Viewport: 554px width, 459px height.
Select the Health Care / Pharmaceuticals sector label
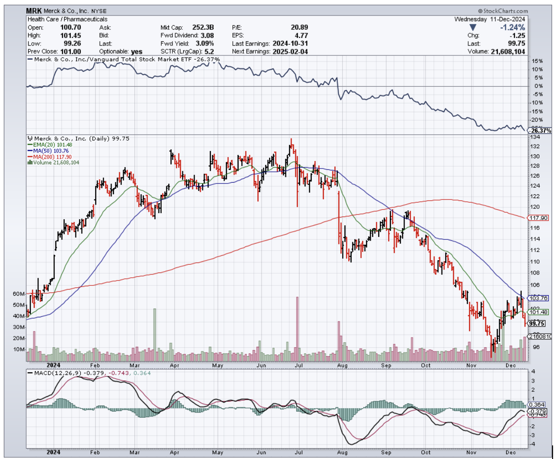pyautogui.click(x=67, y=19)
